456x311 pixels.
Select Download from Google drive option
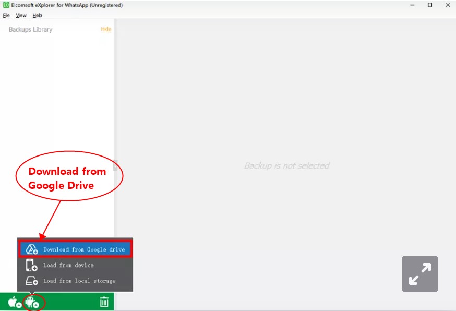pyautogui.click(x=83, y=249)
